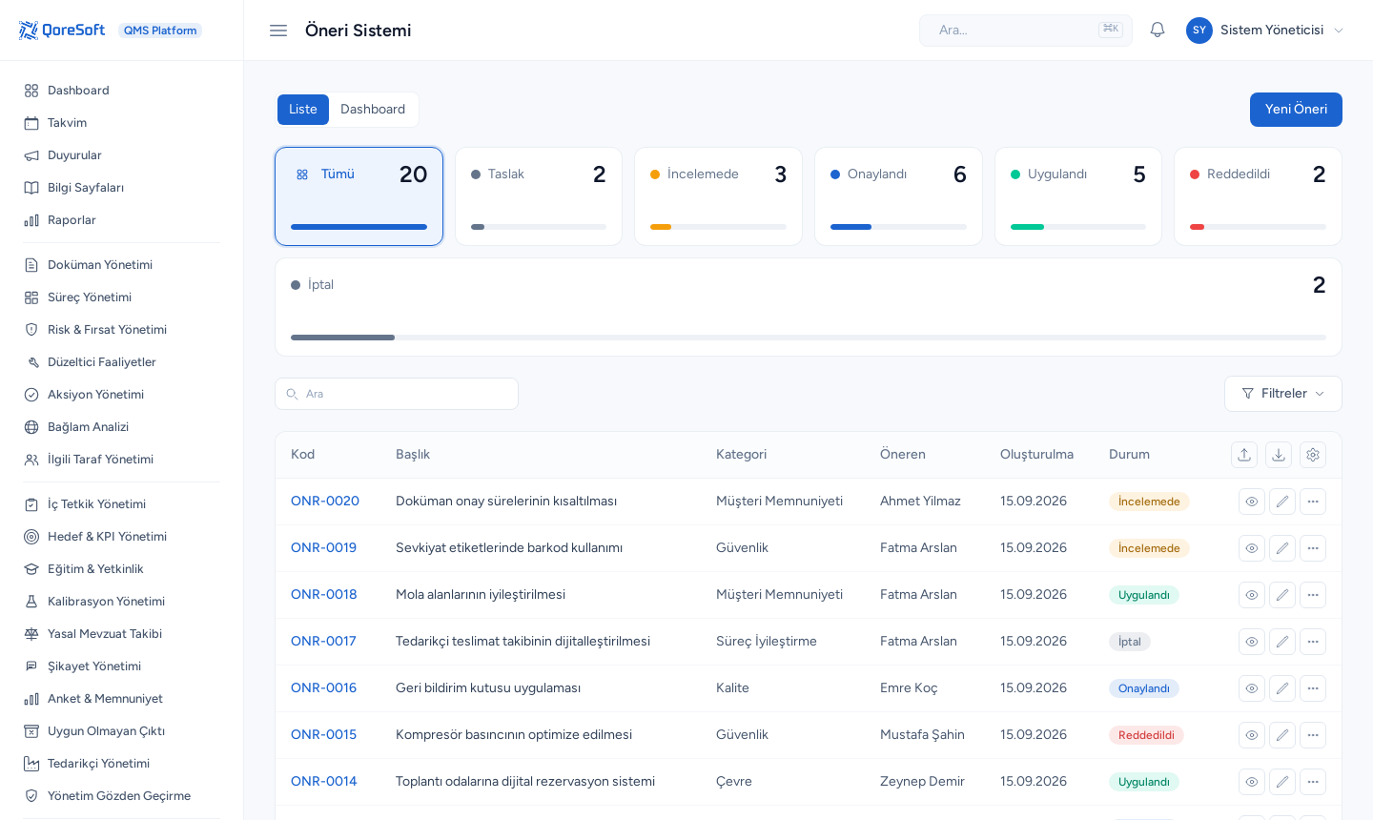View ONR-0017 with the eye icon
Screen dimensions: 1373x820
[1252, 642]
